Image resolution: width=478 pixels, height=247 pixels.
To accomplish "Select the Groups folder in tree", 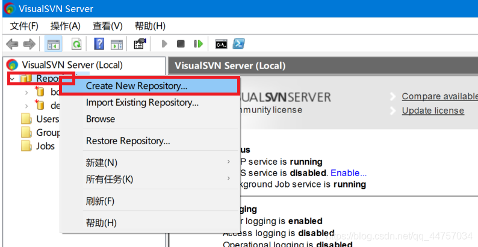I will click(x=48, y=133).
